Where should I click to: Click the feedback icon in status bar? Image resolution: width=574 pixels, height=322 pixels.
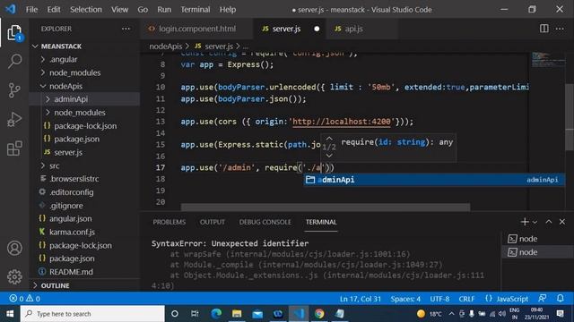(543, 298)
